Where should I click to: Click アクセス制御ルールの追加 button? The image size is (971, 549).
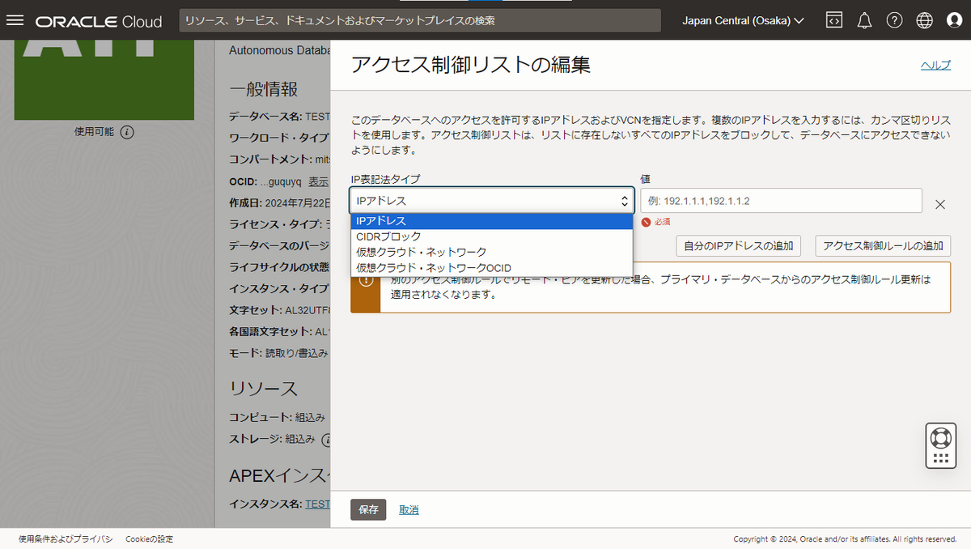click(883, 245)
